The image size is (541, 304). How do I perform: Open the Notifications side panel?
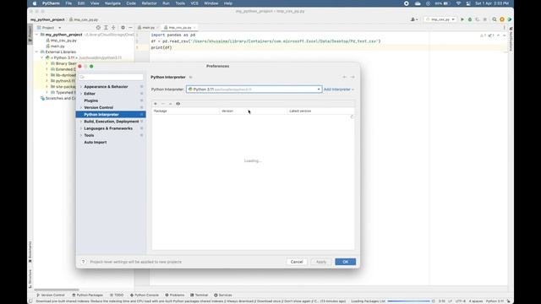point(511,39)
